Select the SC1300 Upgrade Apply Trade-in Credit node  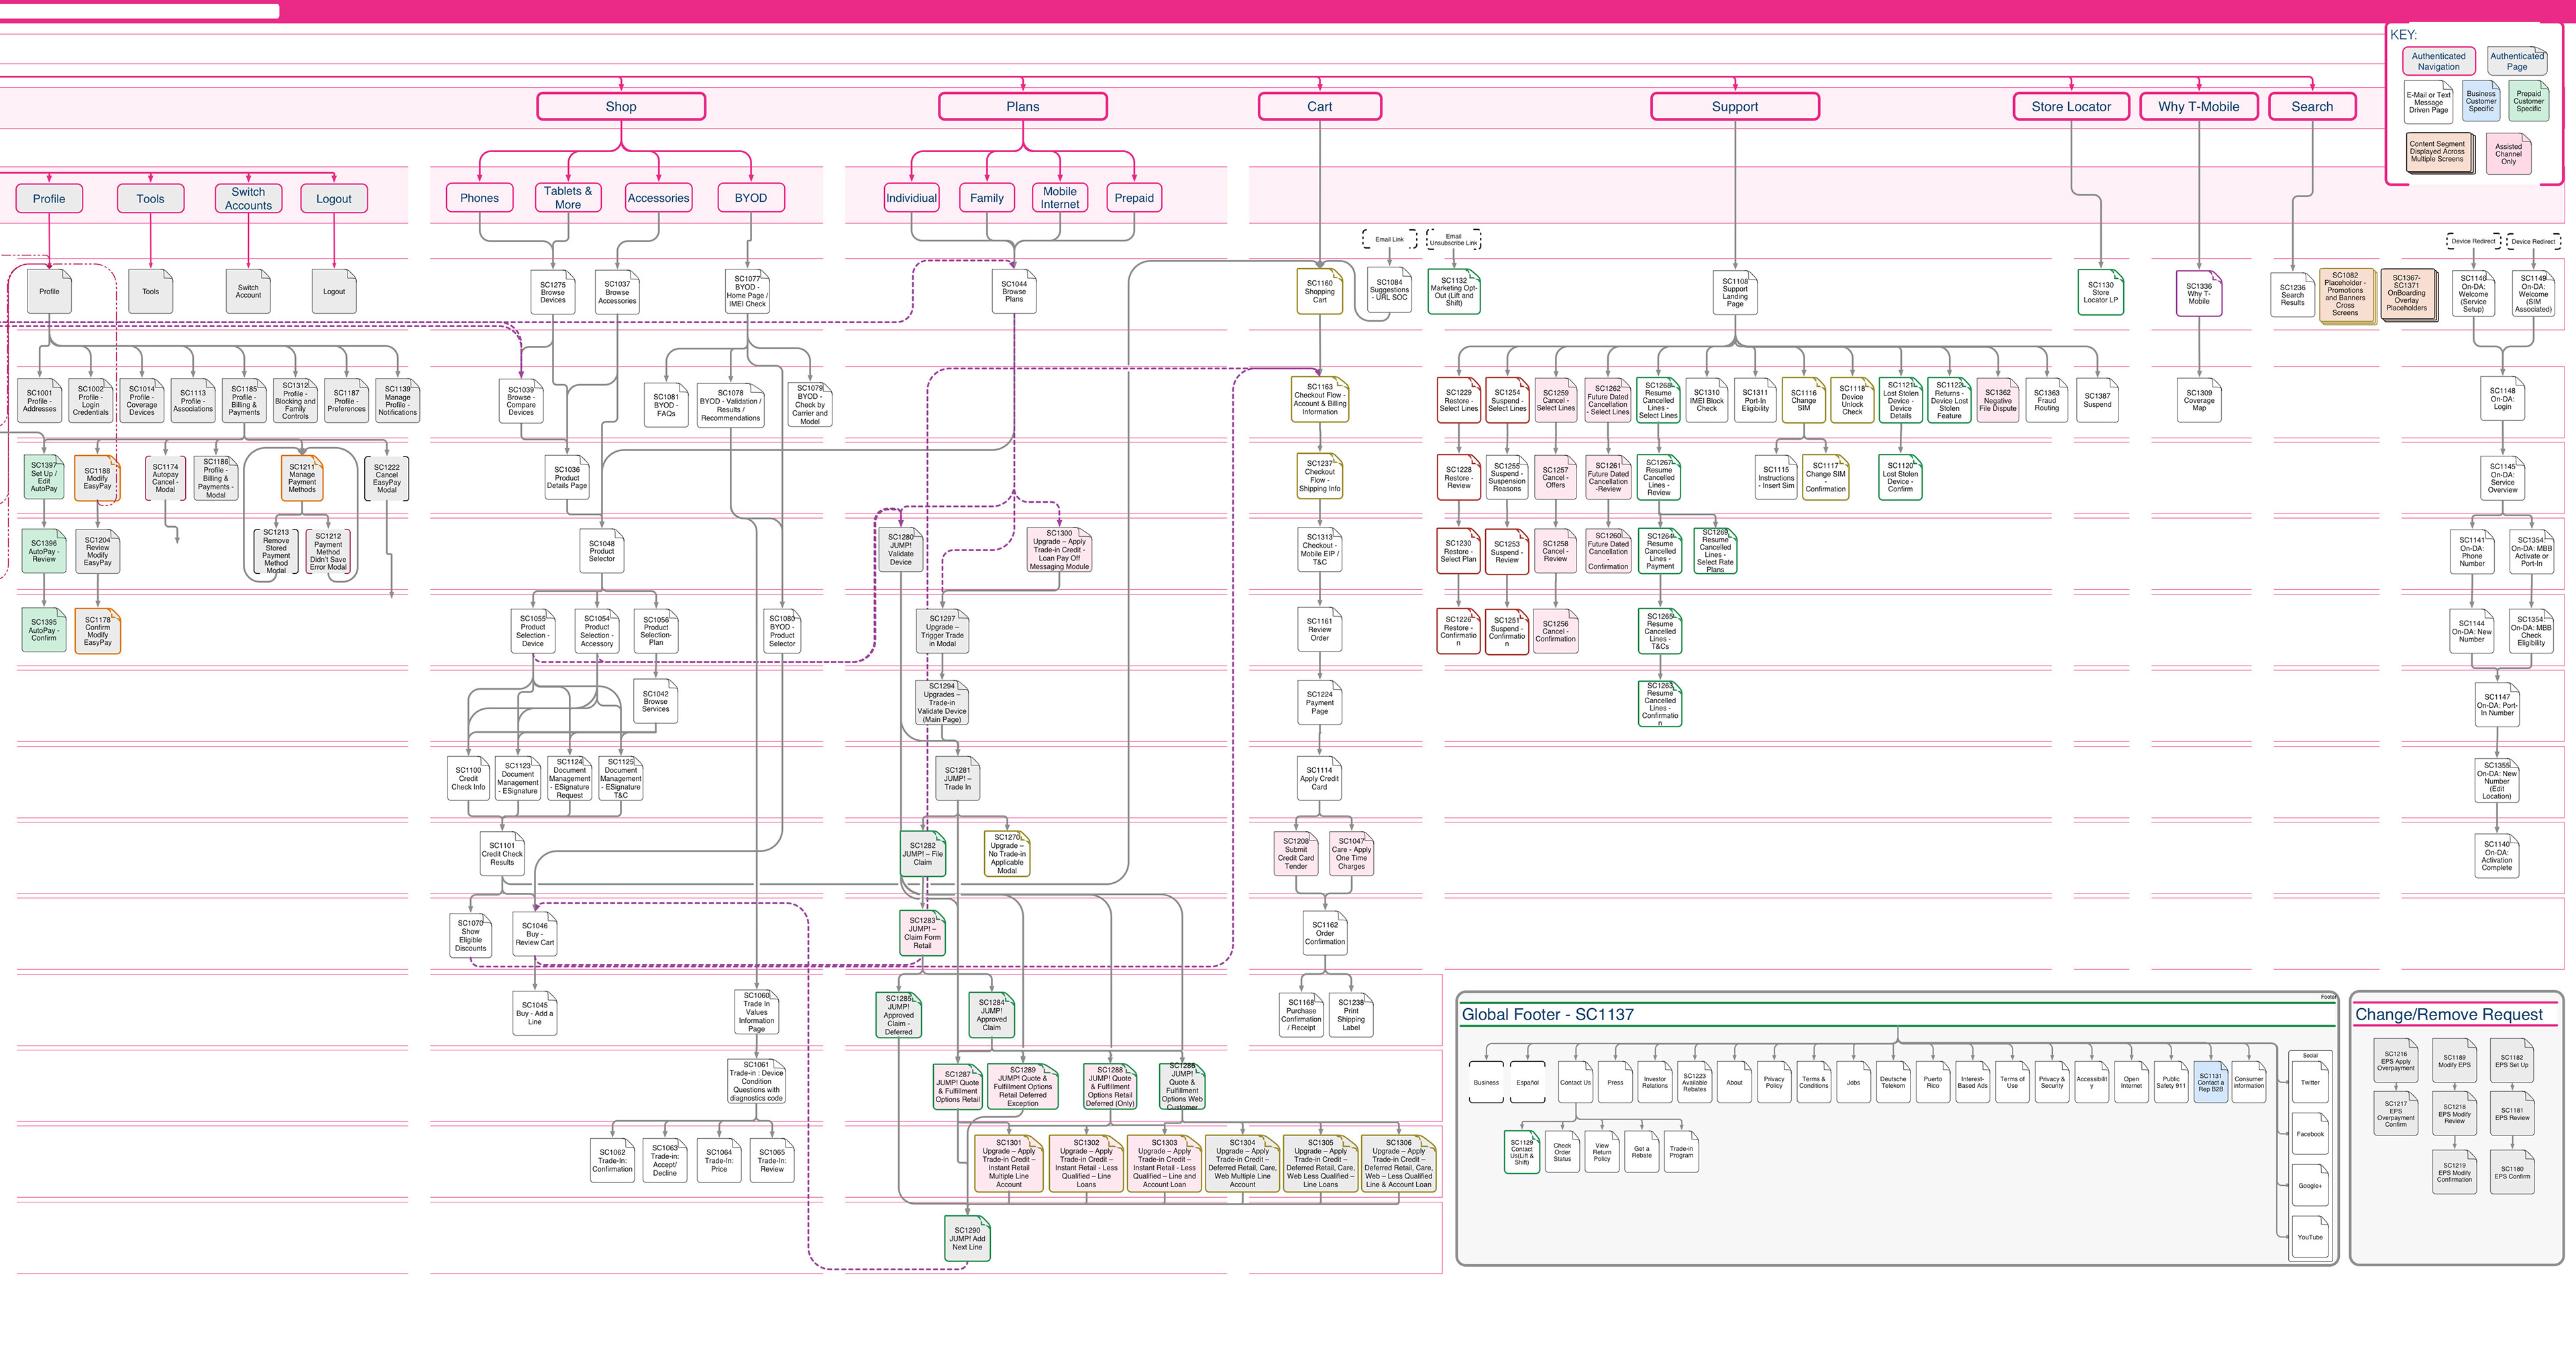(x=1060, y=550)
